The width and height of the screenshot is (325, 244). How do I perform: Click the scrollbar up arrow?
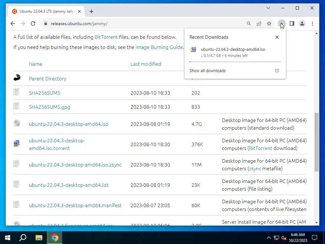pos(316,33)
